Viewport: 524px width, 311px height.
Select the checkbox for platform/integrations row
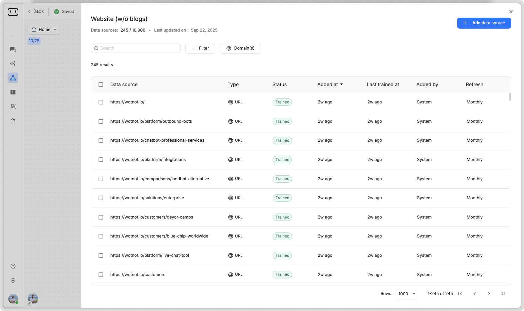(101, 160)
